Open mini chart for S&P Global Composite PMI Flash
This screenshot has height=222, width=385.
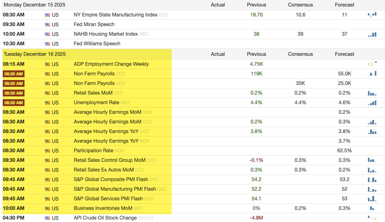tap(372, 180)
